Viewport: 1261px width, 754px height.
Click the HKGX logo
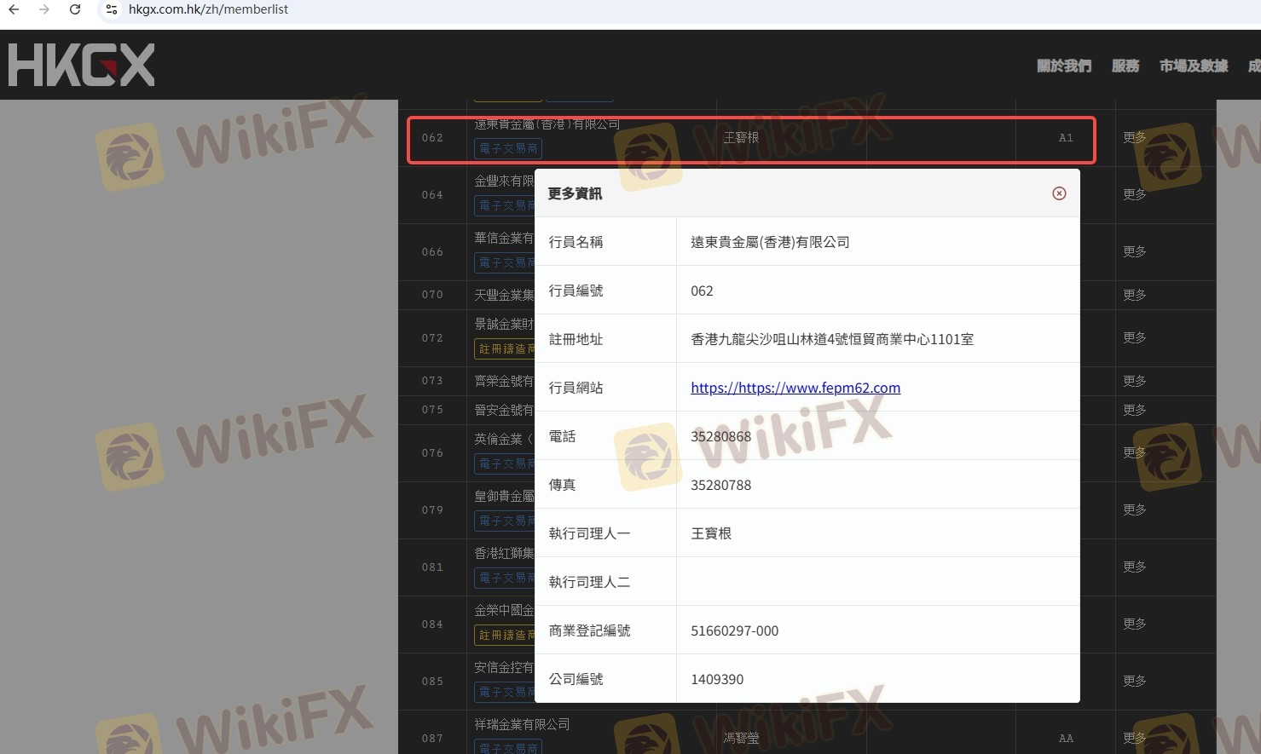tap(82, 66)
